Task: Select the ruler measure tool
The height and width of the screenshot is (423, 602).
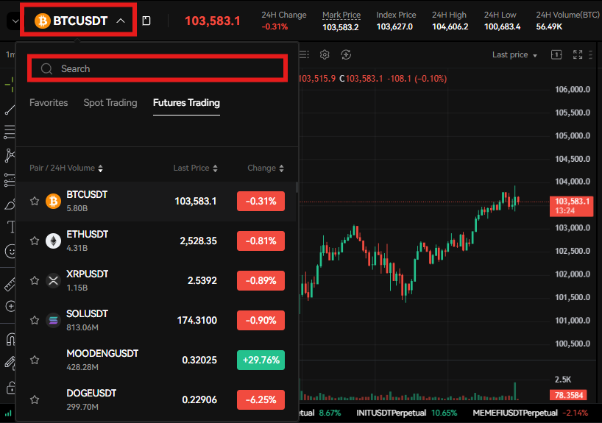Action: (x=10, y=285)
